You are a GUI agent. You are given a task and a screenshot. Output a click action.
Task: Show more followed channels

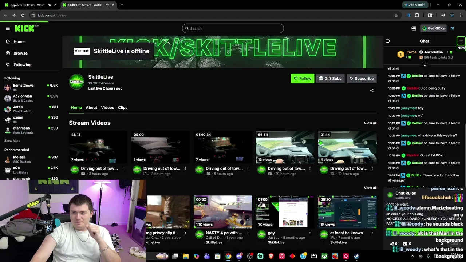[x=12, y=141]
